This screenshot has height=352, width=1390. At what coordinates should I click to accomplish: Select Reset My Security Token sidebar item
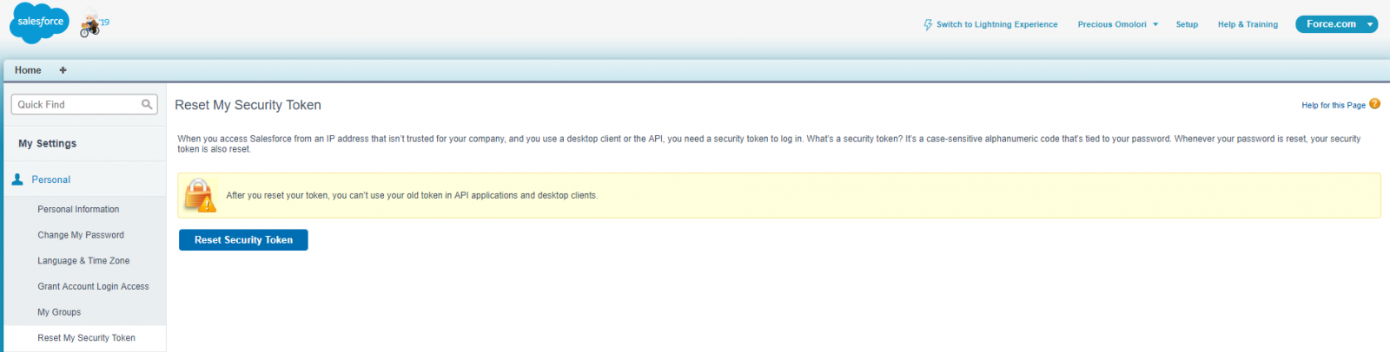click(x=86, y=338)
